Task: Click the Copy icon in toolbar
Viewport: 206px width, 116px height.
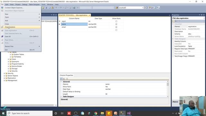Action: [49, 8]
